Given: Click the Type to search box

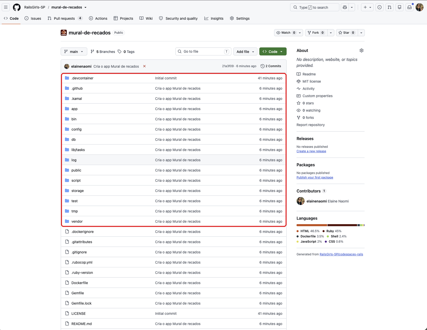Looking at the screenshot, I should (x=314, y=7).
